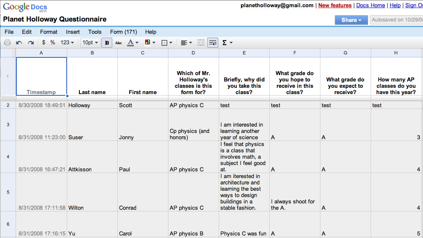Open text color dropdown arrow
Viewport: 423px width, 238px height.
(x=137, y=43)
